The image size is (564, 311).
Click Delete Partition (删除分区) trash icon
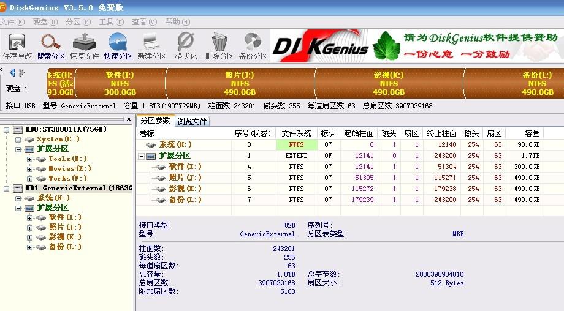219,46
